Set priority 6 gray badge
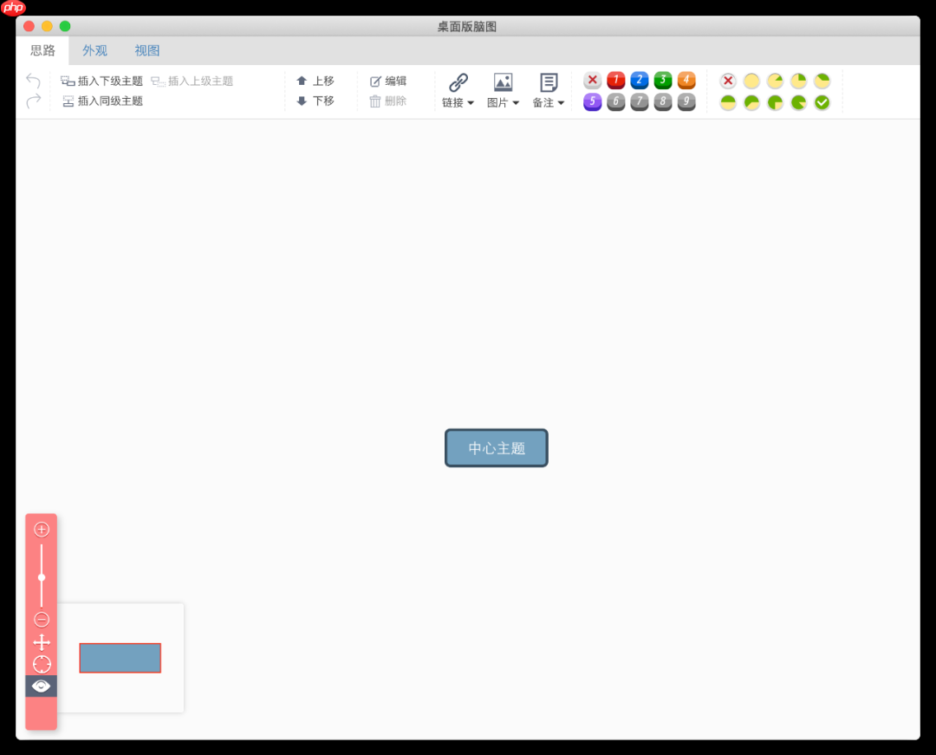Screen dimensions: 936x755 [x=616, y=102]
